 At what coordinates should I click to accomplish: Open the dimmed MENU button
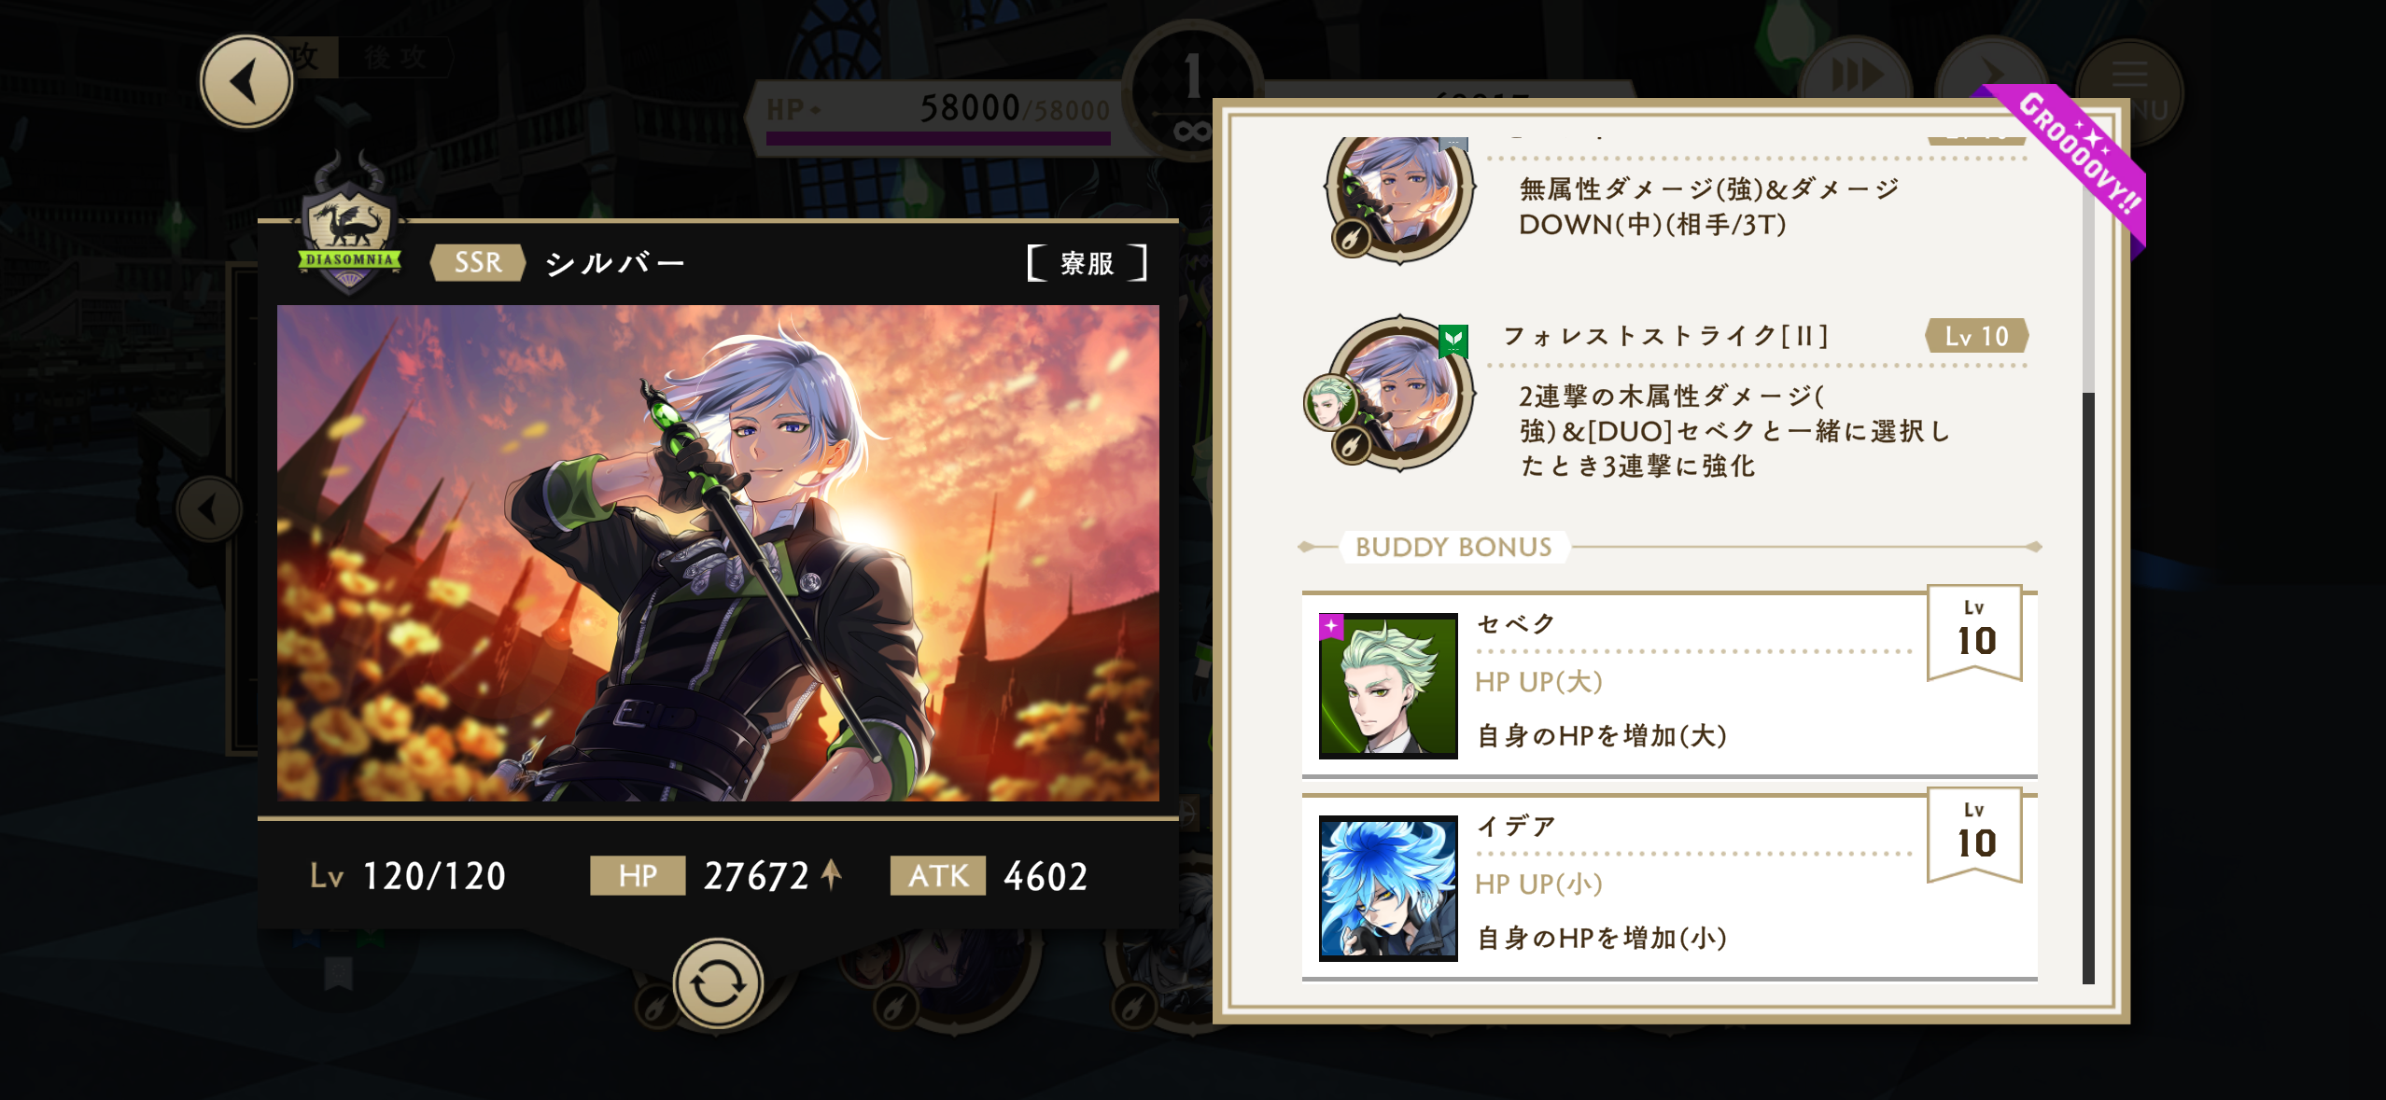pos(2132,91)
